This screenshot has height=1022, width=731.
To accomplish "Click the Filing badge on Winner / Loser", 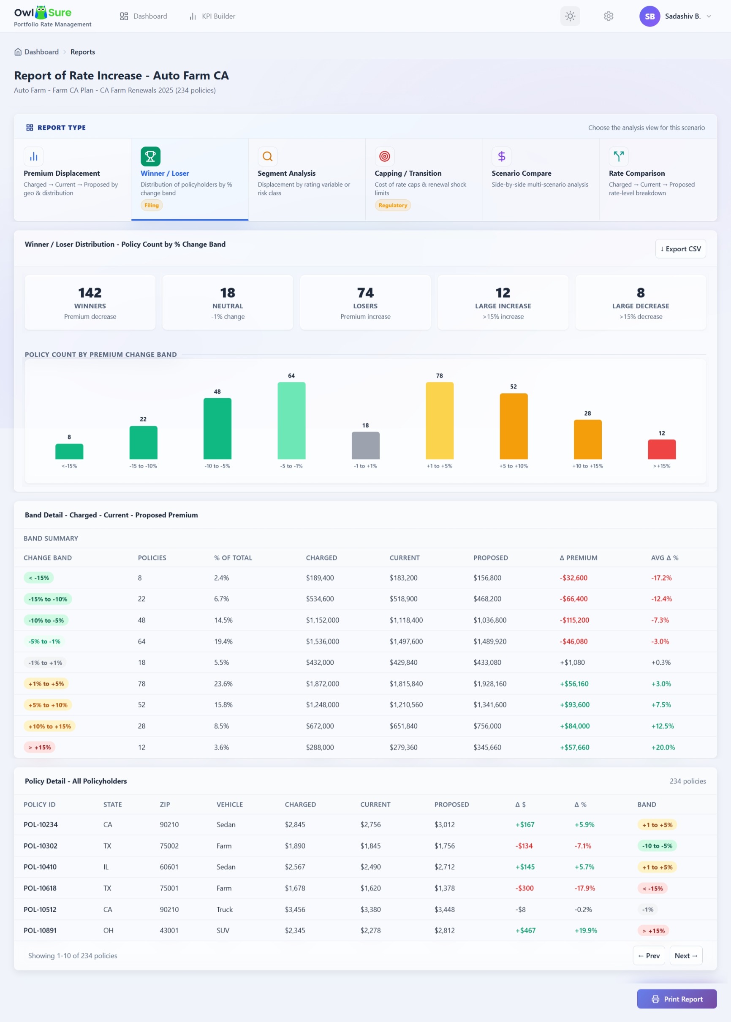I will click(152, 205).
